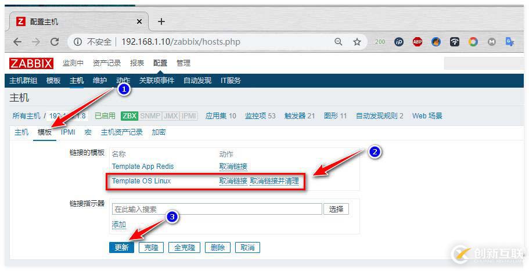This screenshot has width=529, height=271.
Task: Click the gray M extension icon
Action: pyautogui.click(x=492, y=42)
